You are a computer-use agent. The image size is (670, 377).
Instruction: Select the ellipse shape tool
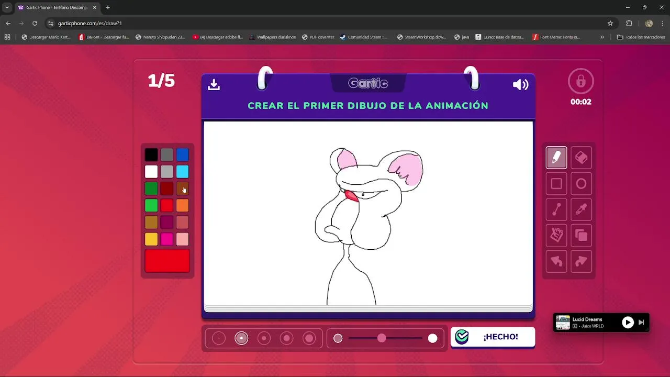coord(581,184)
